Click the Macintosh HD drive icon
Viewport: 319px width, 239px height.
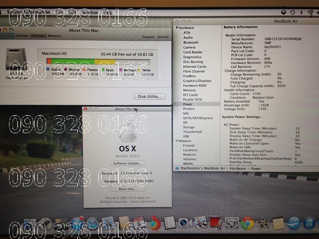16,59
